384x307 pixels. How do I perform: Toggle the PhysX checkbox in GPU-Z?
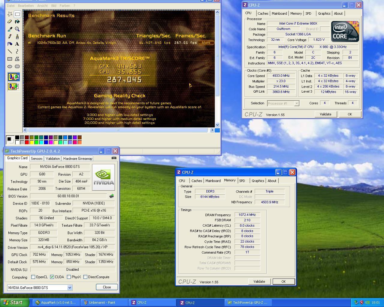pyautogui.click(x=69, y=277)
